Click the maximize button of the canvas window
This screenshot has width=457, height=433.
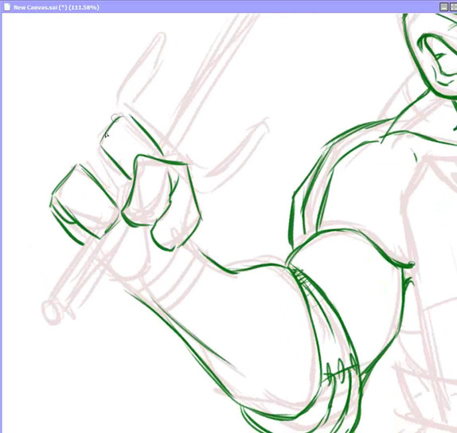[x=454, y=7]
